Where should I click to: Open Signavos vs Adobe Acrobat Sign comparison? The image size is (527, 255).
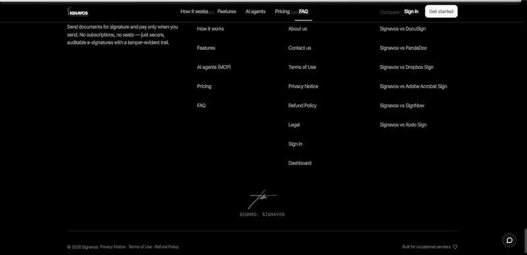pos(414,86)
